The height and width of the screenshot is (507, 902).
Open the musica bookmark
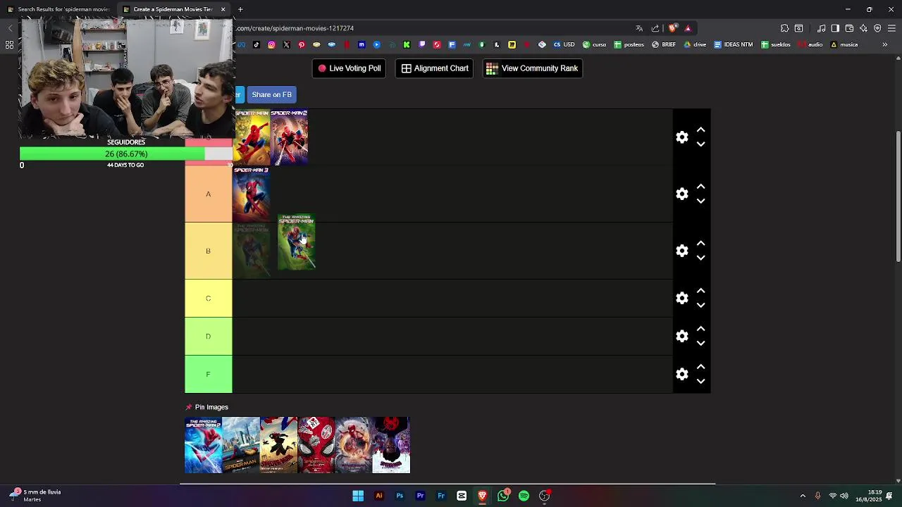(x=844, y=44)
